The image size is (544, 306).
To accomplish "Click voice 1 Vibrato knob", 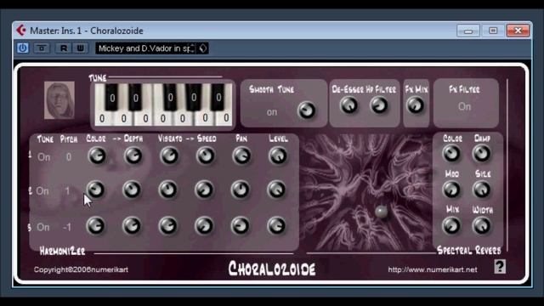I will [x=169, y=156].
